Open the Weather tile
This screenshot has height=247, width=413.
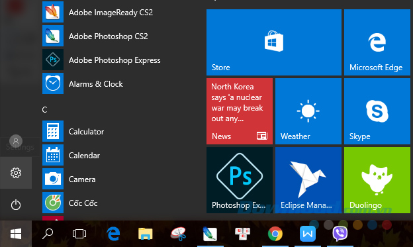(308, 111)
